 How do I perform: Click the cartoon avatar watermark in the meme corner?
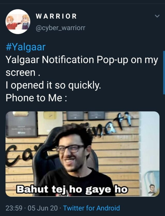(152, 189)
